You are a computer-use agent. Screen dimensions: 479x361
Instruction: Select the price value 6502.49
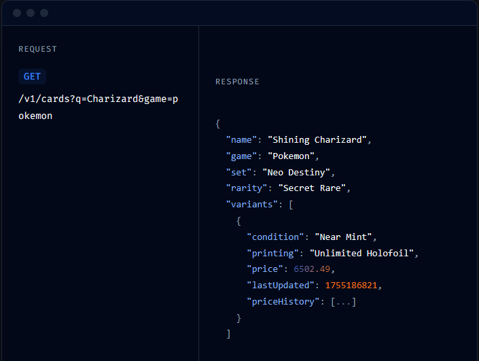(x=312, y=269)
